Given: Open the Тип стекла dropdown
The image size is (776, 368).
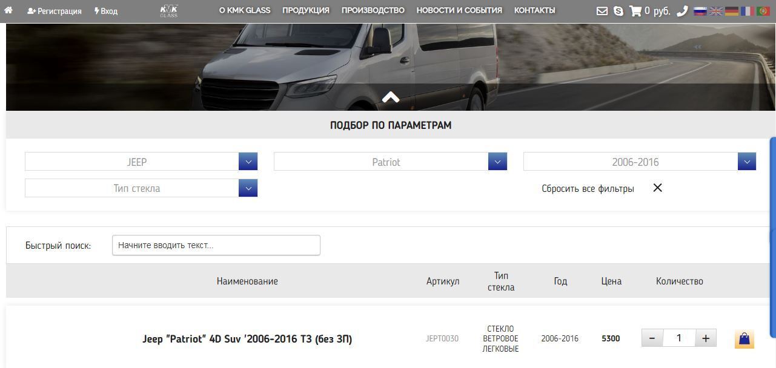Looking at the screenshot, I should pos(141,188).
